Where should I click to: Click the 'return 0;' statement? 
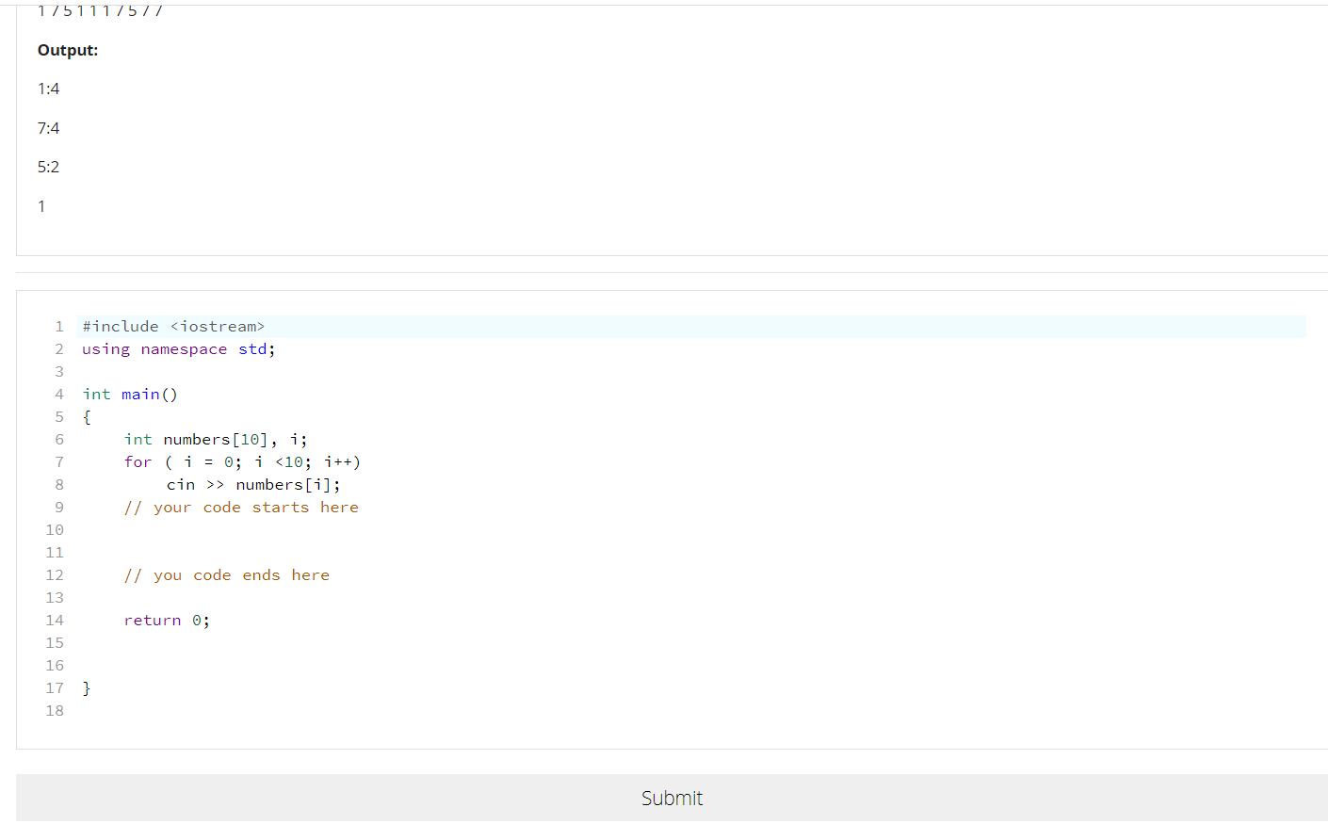point(167,620)
